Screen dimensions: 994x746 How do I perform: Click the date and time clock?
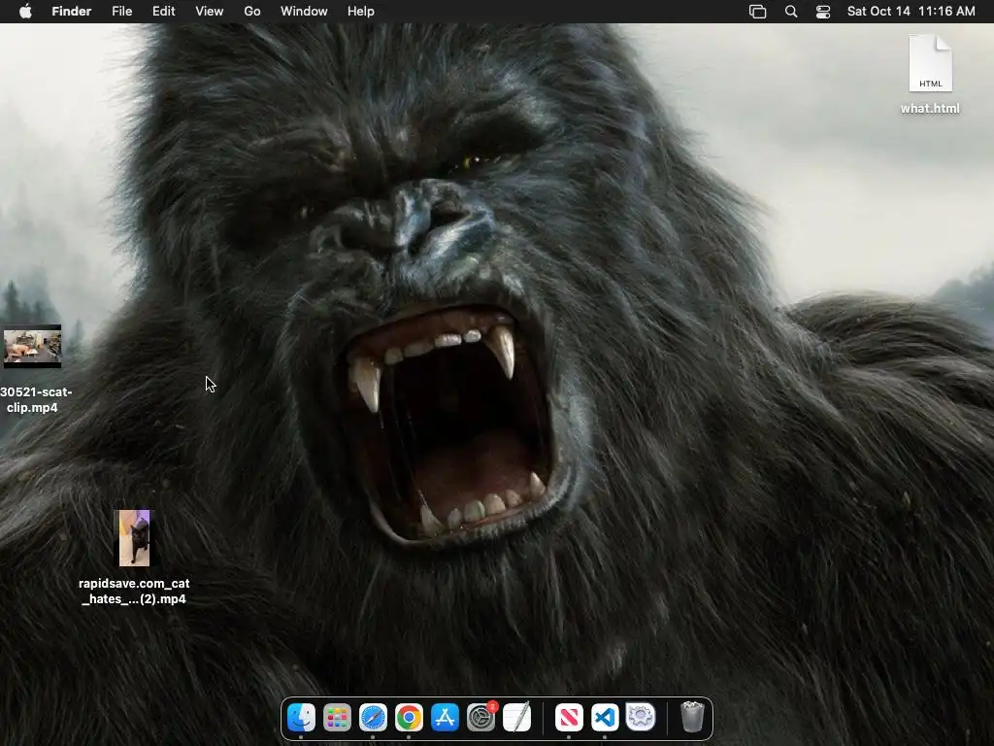[x=911, y=12]
